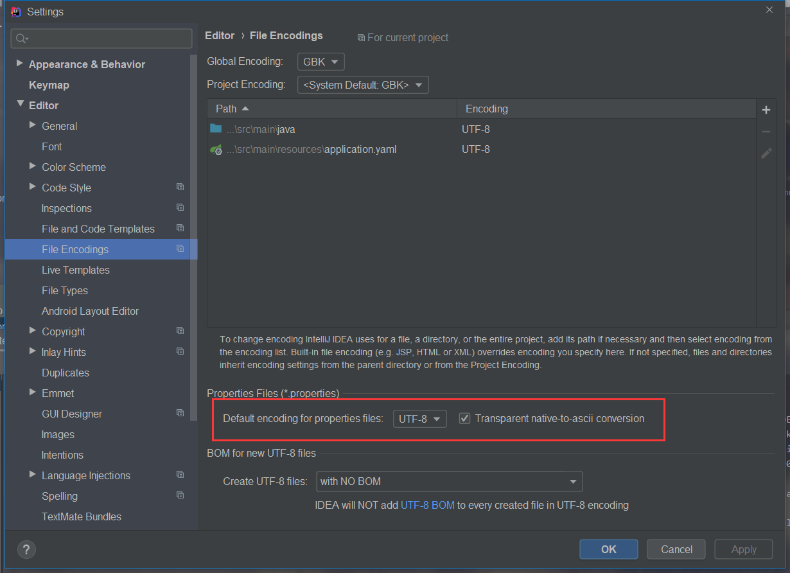This screenshot has height=573, width=790.
Task: Click the IntelliJ logo in title bar
Action: (16, 12)
